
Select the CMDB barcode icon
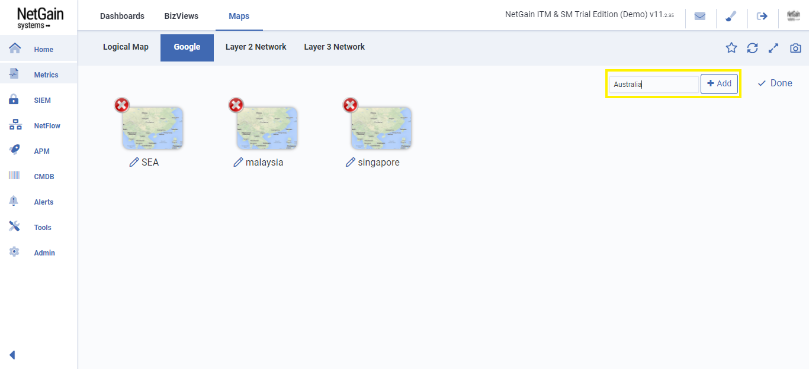[15, 176]
